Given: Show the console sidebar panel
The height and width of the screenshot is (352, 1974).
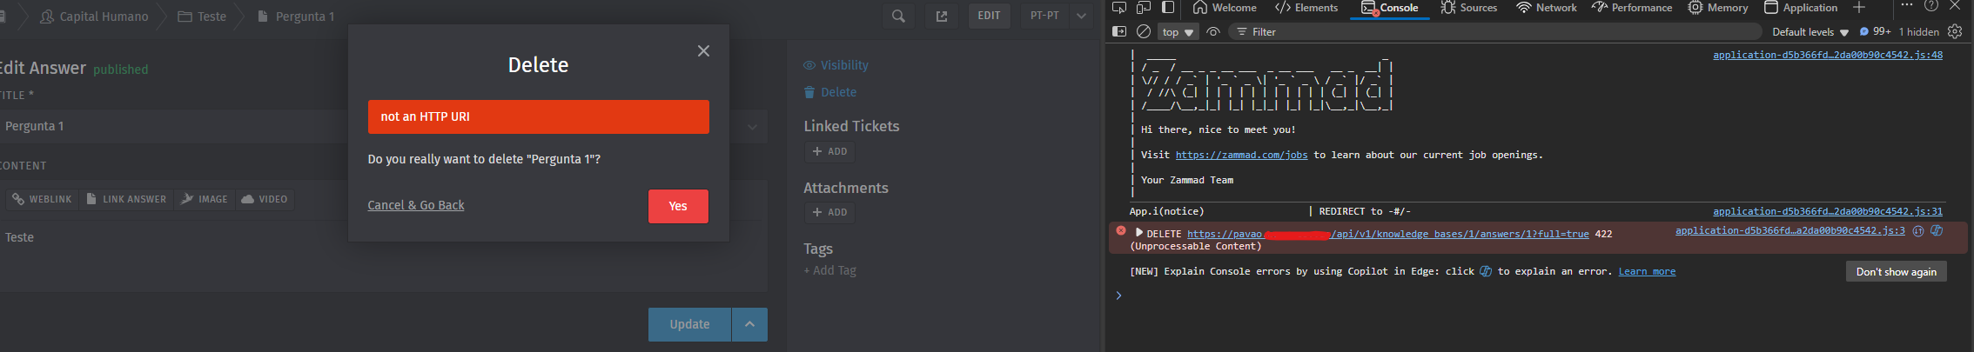Looking at the screenshot, I should pyautogui.click(x=1119, y=31).
